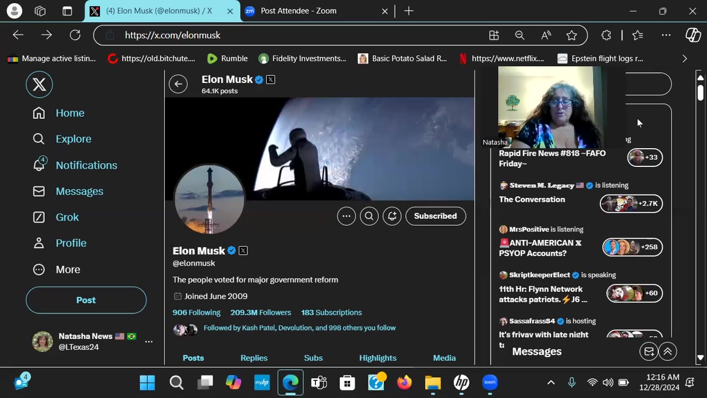This screenshot has width=707, height=398.
Task: Add this page to favorites star
Action: [572, 35]
